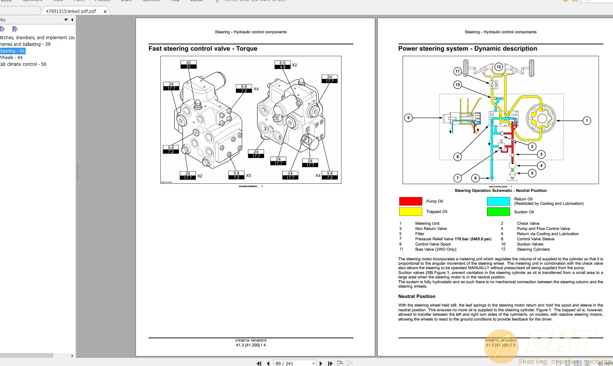
Task: Open the Cab climate control - 50 bookmark
Action: pyautogui.click(x=23, y=64)
